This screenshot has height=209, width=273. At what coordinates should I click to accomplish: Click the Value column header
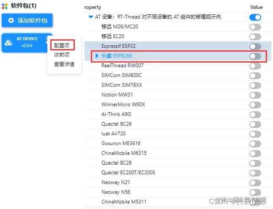[256, 7]
